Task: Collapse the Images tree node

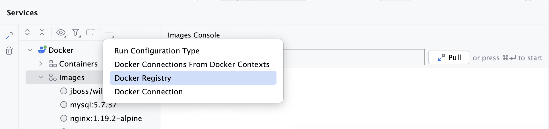Action: [41, 77]
